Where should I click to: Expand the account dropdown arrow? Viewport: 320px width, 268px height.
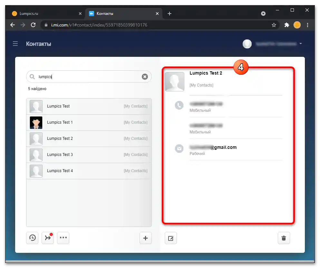click(301, 44)
